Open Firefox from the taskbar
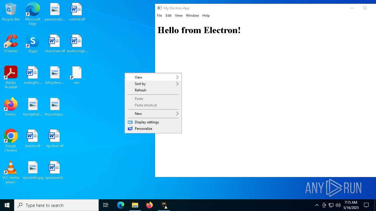376x211 pixels. (x=150, y=205)
